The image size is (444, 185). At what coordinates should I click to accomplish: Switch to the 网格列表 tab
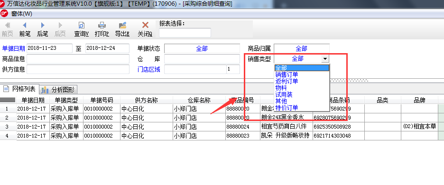(x=19, y=90)
